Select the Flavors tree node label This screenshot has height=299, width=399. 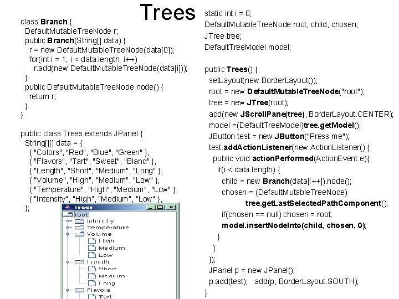click(x=99, y=290)
